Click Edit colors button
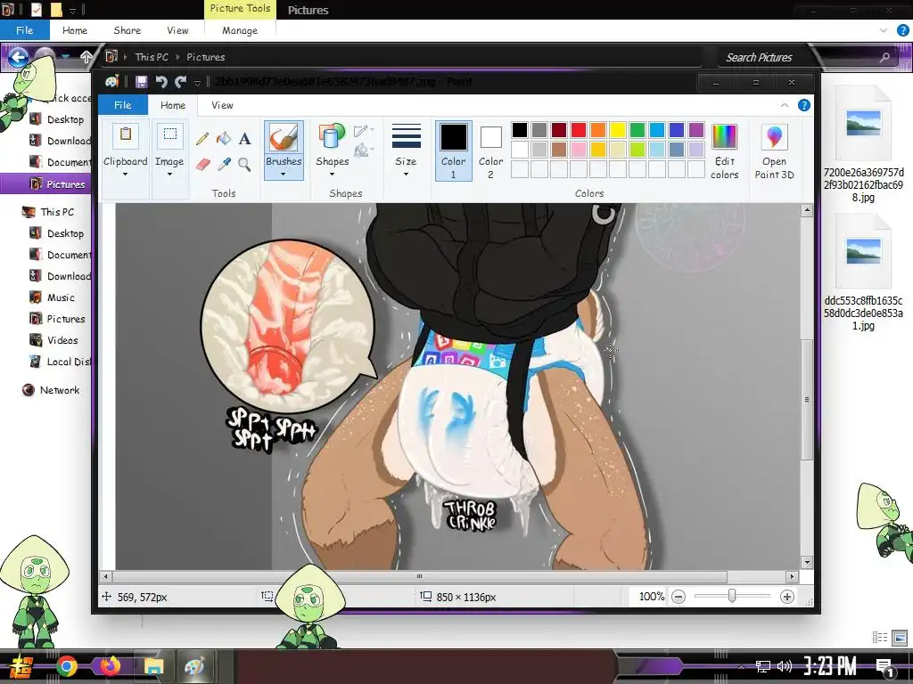Image resolution: width=913 pixels, height=684 pixels. pos(724,151)
